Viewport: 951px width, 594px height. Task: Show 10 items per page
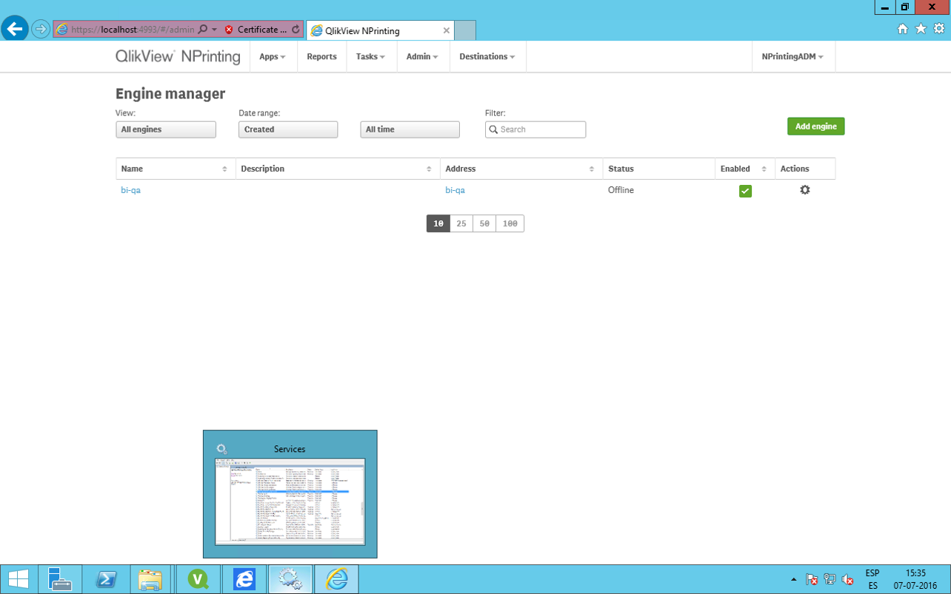[438, 223]
